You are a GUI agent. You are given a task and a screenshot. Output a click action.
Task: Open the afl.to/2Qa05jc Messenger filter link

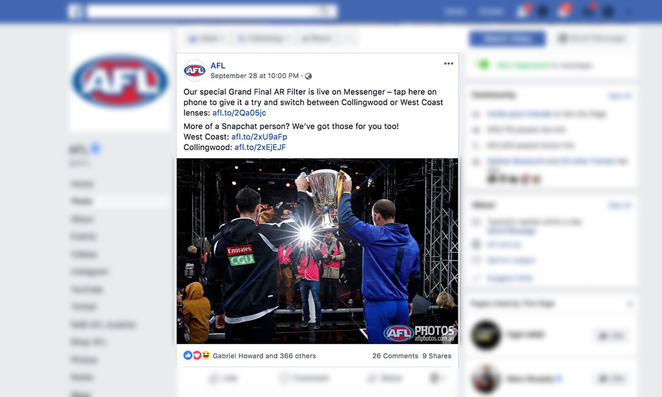tap(239, 113)
